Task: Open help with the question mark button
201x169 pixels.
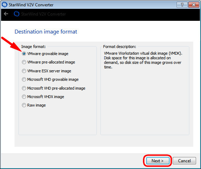Action: point(182,5)
